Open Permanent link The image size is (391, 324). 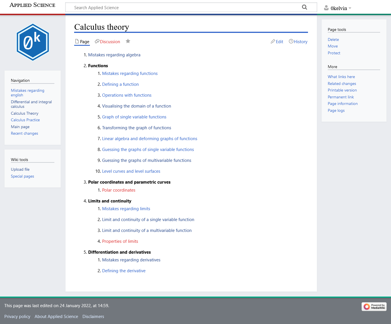(341, 97)
